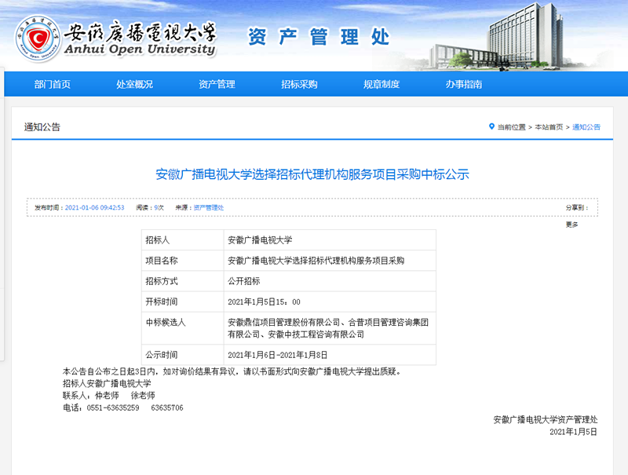628x475 pixels.
Task: Select 资产管理 in the navigation bar
Action: tap(217, 84)
